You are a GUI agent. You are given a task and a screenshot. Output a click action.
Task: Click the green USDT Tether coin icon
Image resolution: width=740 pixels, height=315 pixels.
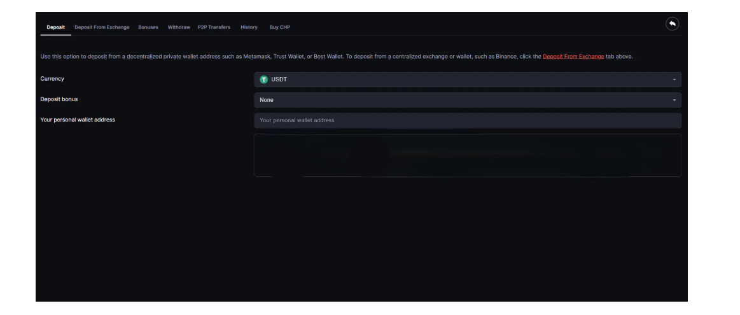coord(264,80)
